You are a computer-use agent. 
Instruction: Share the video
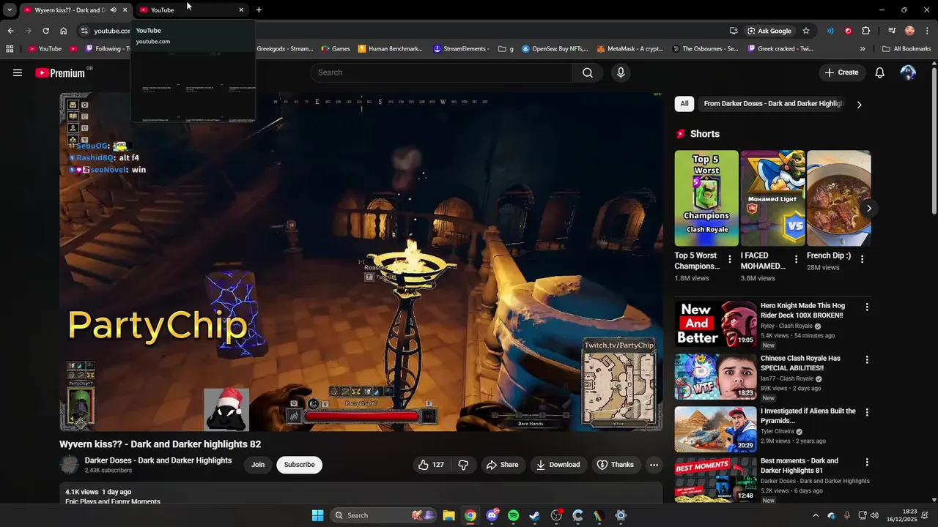502,465
